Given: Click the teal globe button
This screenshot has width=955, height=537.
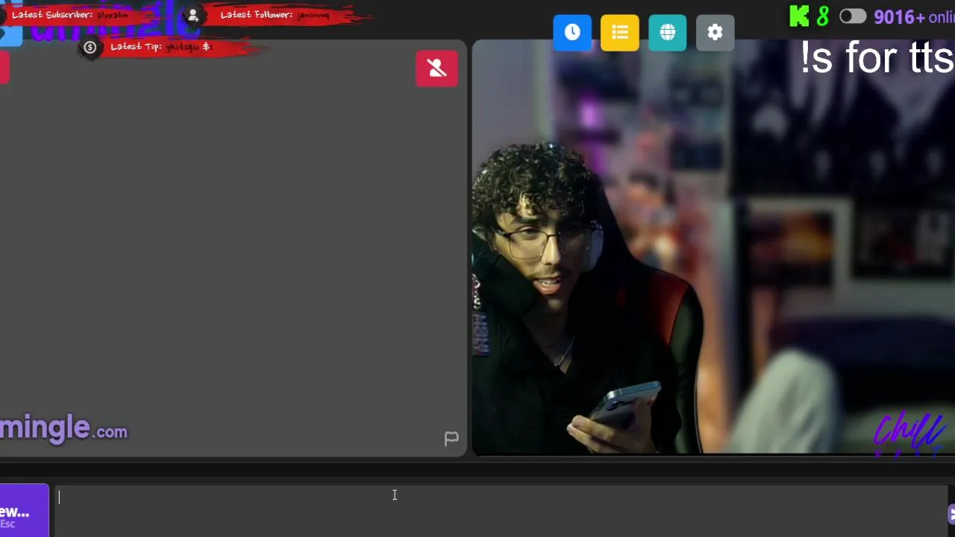Looking at the screenshot, I should [668, 32].
